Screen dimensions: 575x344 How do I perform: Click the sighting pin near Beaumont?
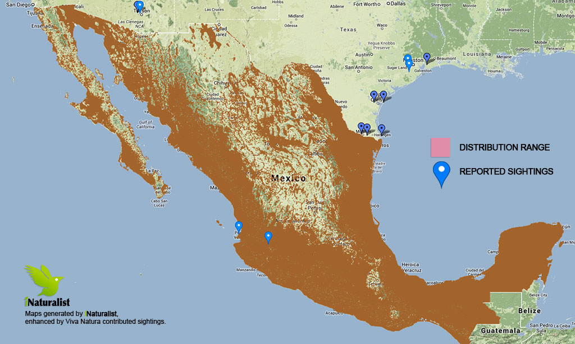pos(427,57)
